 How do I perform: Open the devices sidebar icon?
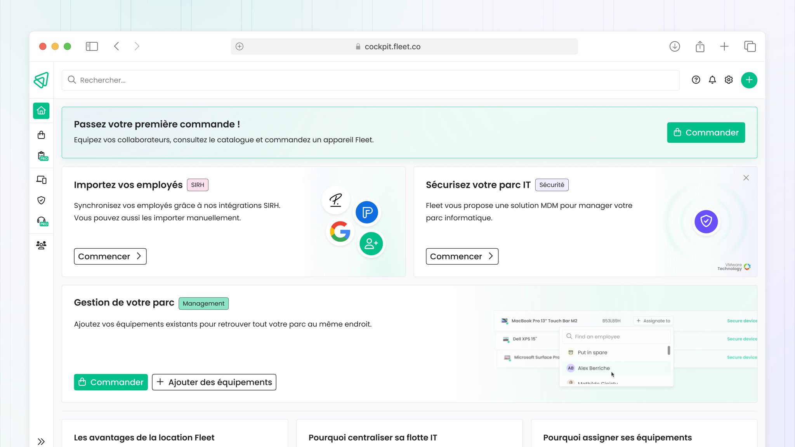pyautogui.click(x=41, y=180)
